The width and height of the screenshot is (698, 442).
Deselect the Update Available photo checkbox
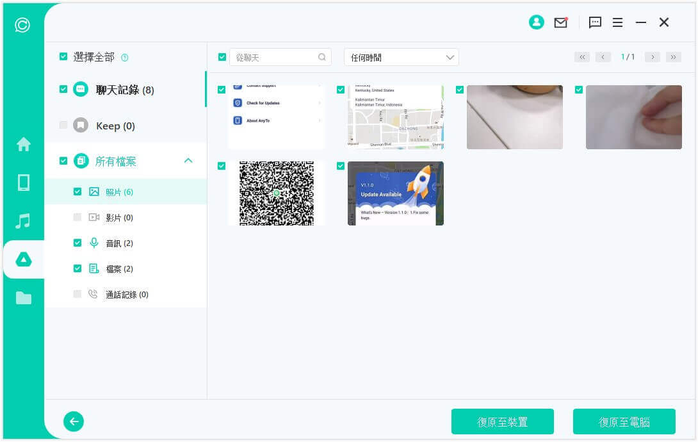click(x=341, y=166)
